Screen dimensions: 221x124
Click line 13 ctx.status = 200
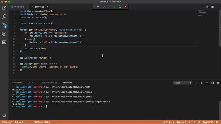35,48
